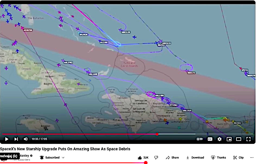The image size is (256, 164).
Task: Open the Subscribed notification dropdown
Action: 52,158
